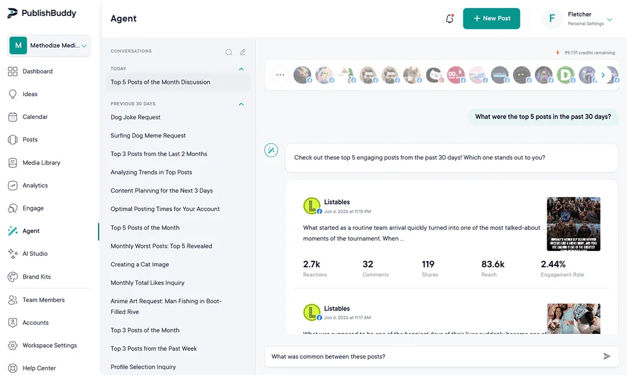Click the Engage menu label
Image resolution: width=627 pixels, height=375 pixels.
[x=33, y=208]
